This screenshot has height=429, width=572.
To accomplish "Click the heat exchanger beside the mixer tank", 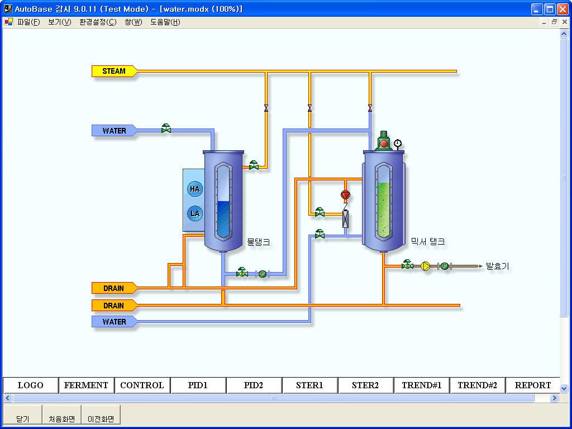I will 345,219.
